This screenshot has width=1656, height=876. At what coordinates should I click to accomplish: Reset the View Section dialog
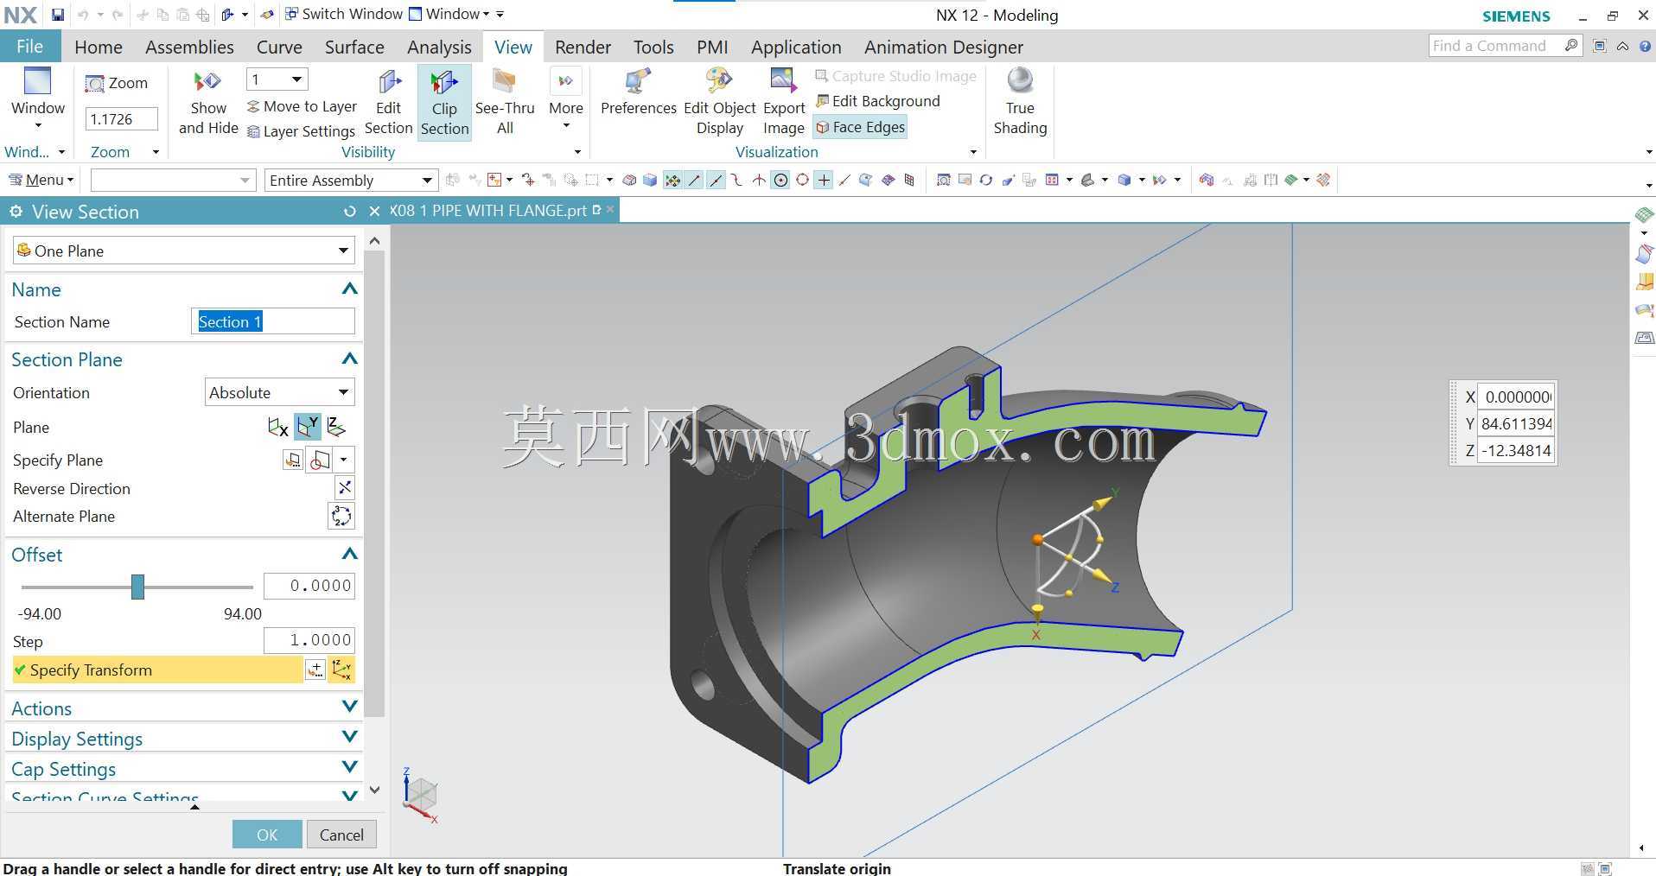point(349,212)
